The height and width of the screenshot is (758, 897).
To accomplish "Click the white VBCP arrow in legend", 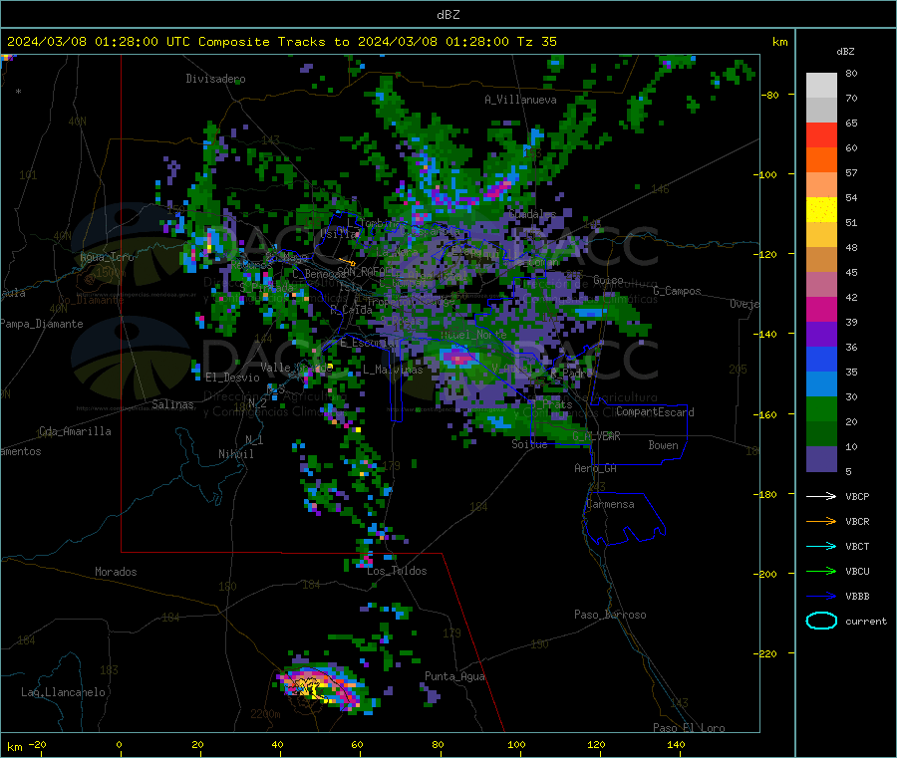I will point(821,496).
